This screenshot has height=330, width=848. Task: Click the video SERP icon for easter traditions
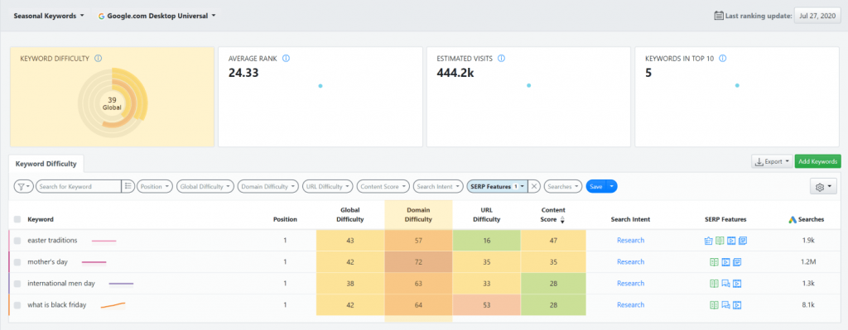click(731, 241)
